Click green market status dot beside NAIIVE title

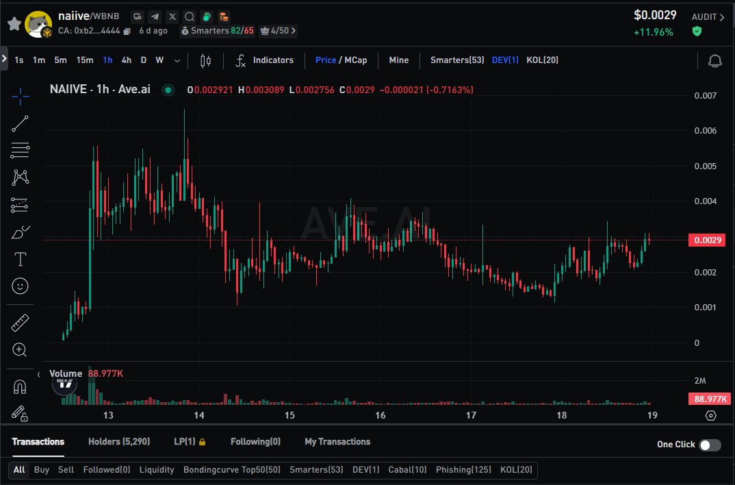(168, 90)
